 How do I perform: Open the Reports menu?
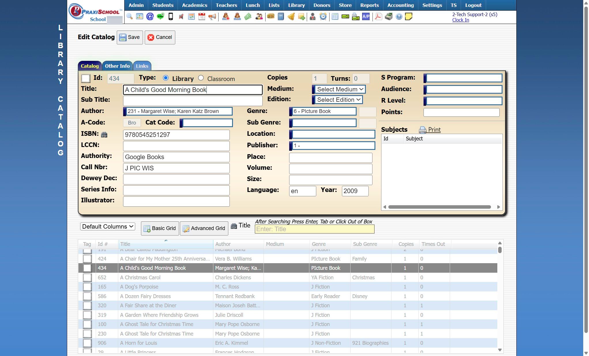[x=369, y=5]
